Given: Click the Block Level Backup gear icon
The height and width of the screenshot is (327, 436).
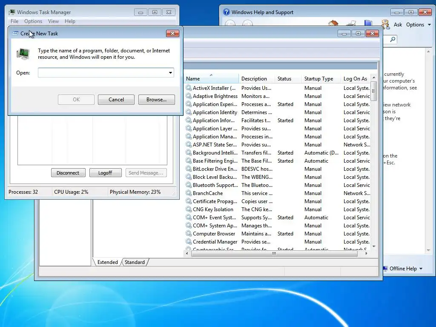Looking at the screenshot, I should 189,177.
